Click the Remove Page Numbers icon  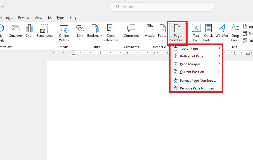(x=175, y=88)
